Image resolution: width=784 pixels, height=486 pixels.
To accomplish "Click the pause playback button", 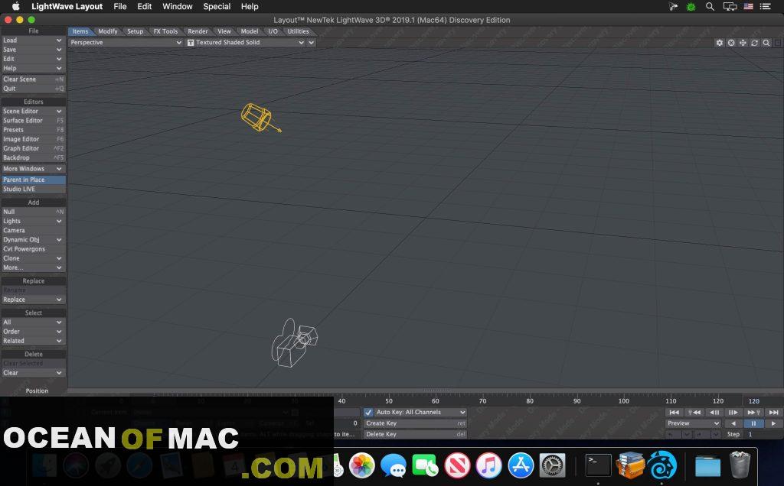I will (753, 423).
